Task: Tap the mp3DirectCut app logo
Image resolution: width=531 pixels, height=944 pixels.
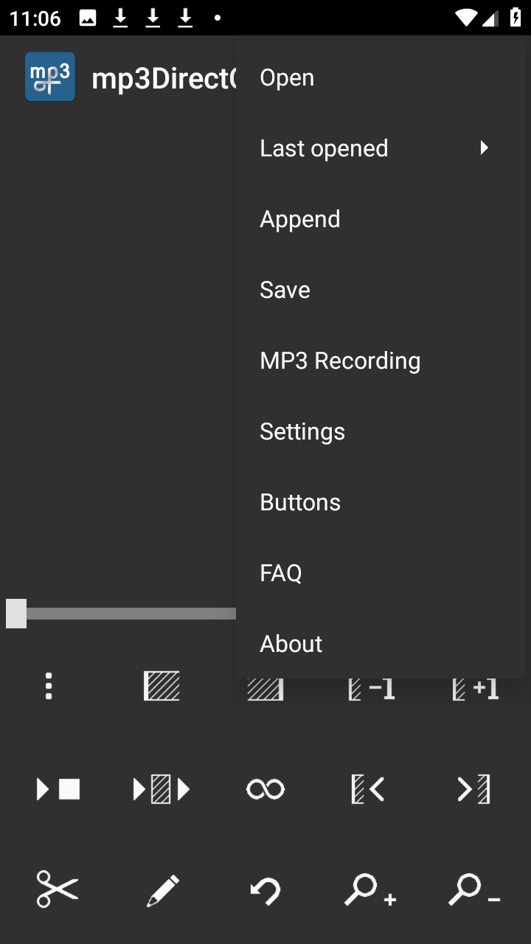Action: click(50, 77)
